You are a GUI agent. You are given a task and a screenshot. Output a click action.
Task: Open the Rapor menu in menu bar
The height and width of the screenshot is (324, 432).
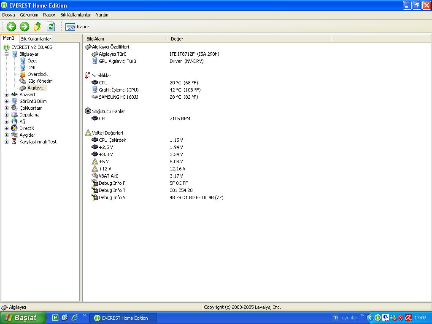pos(49,15)
